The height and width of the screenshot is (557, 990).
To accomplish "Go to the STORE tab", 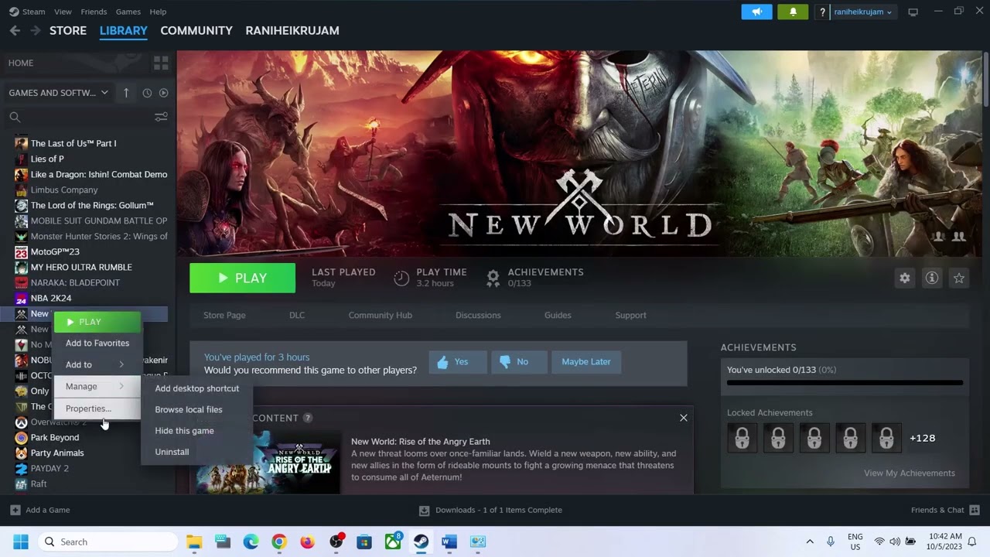I will click(x=68, y=30).
